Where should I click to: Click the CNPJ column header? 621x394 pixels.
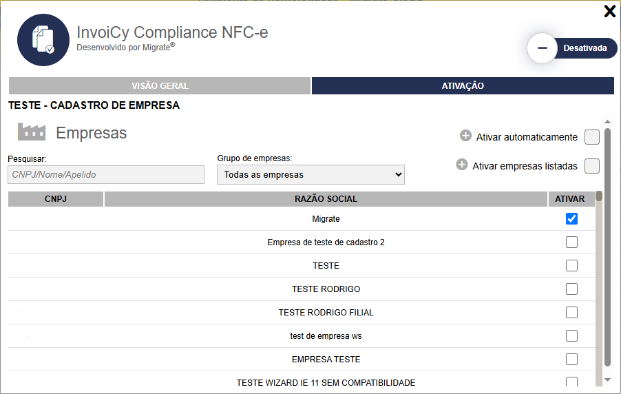[55, 199]
